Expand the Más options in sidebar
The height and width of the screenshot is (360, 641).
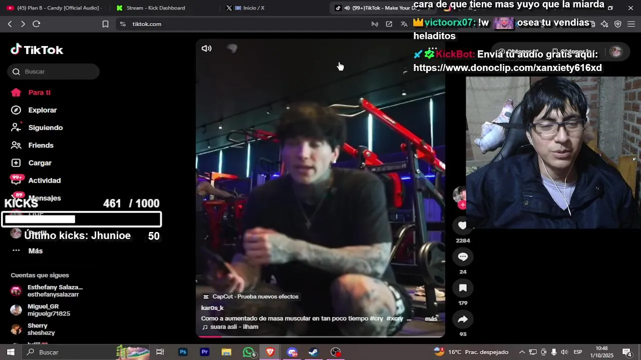point(27,251)
